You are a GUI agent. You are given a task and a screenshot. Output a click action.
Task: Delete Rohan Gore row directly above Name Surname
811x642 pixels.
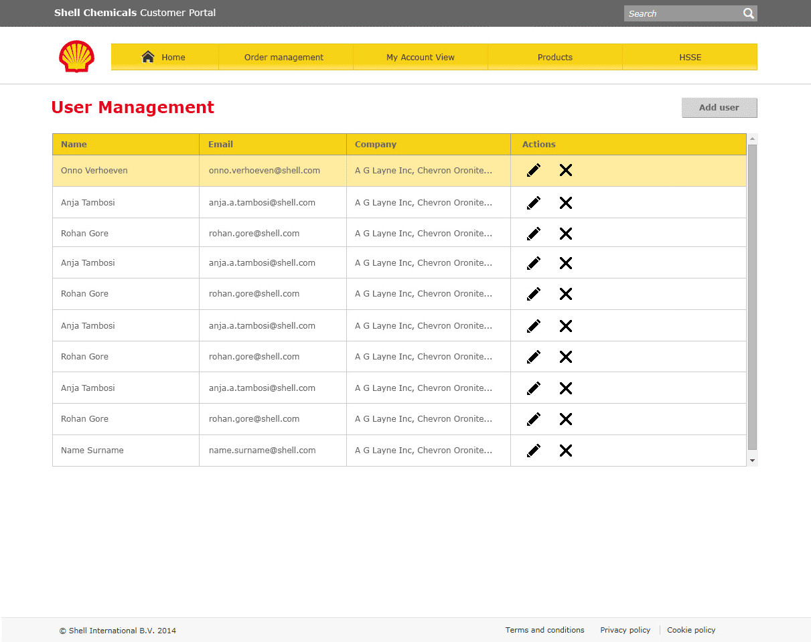point(566,419)
